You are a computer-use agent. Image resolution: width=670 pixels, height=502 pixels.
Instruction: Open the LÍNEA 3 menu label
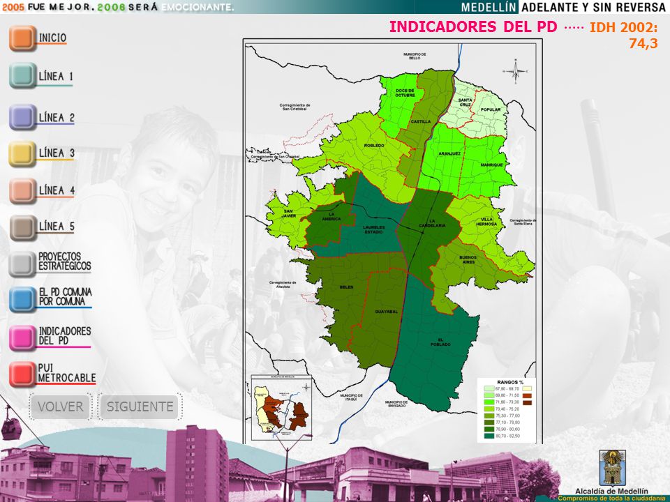[57, 153]
